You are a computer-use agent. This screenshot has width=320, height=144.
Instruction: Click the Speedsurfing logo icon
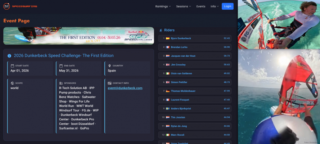click(x=6, y=6)
